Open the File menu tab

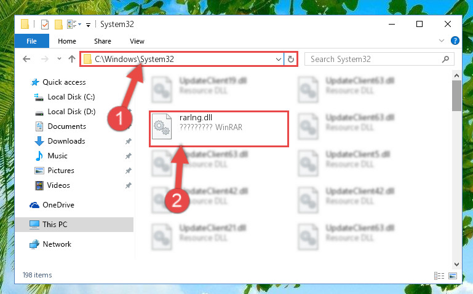pos(31,41)
